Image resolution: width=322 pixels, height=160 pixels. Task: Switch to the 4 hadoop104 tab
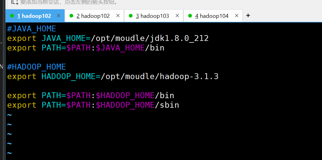click(x=212, y=16)
